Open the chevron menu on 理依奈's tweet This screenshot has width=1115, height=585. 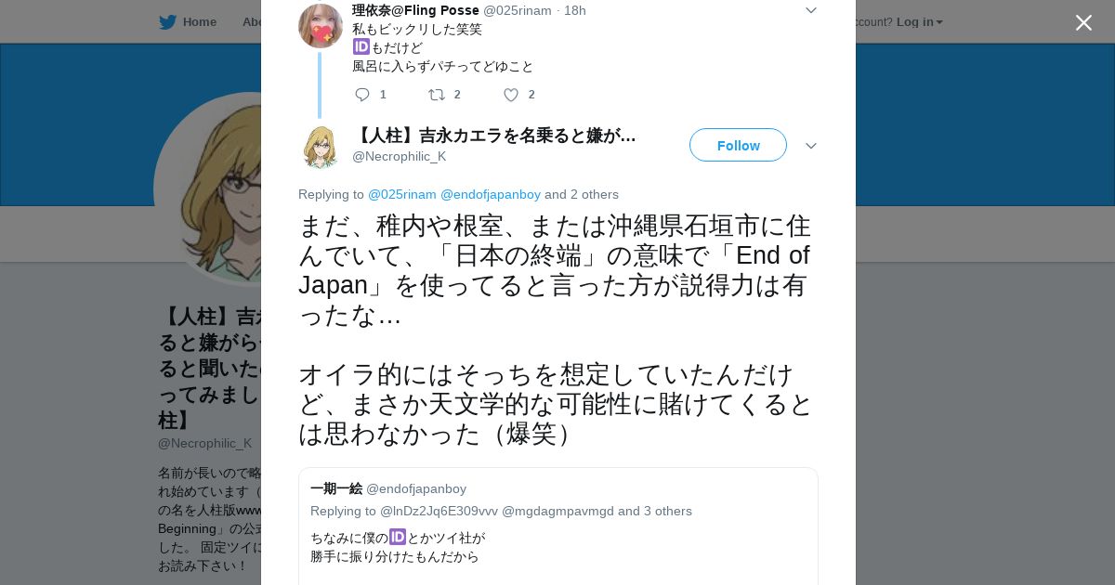click(810, 10)
